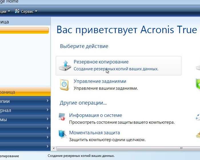Expand the Сервис dropdown arrow
Image resolution: width=200 pixels, height=160 pixels.
36,11
